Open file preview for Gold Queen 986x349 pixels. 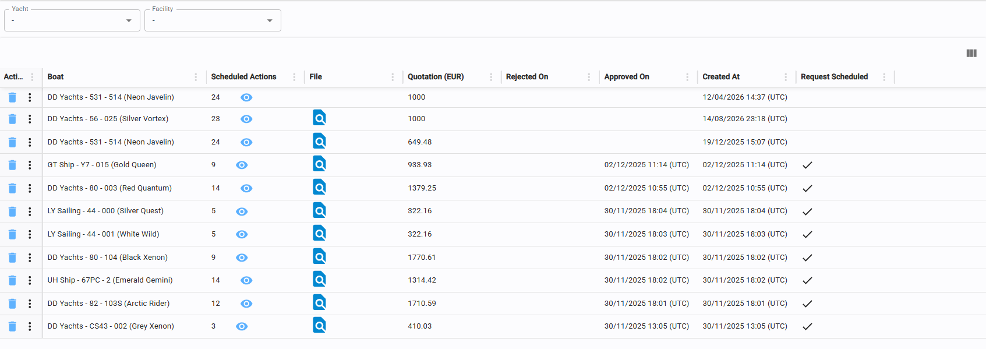(319, 165)
